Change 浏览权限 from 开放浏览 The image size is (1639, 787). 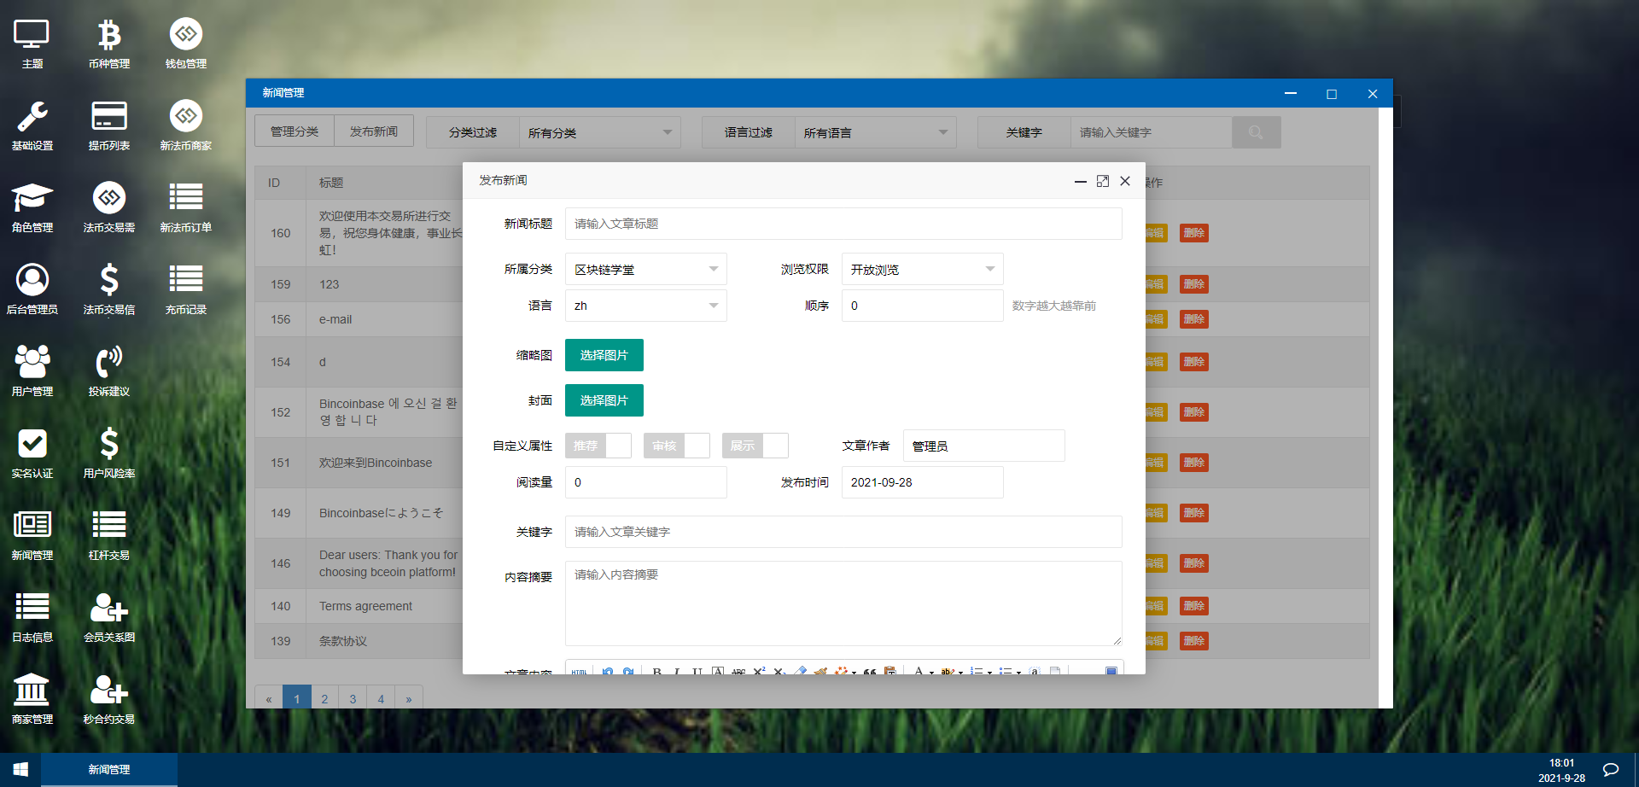tap(922, 269)
